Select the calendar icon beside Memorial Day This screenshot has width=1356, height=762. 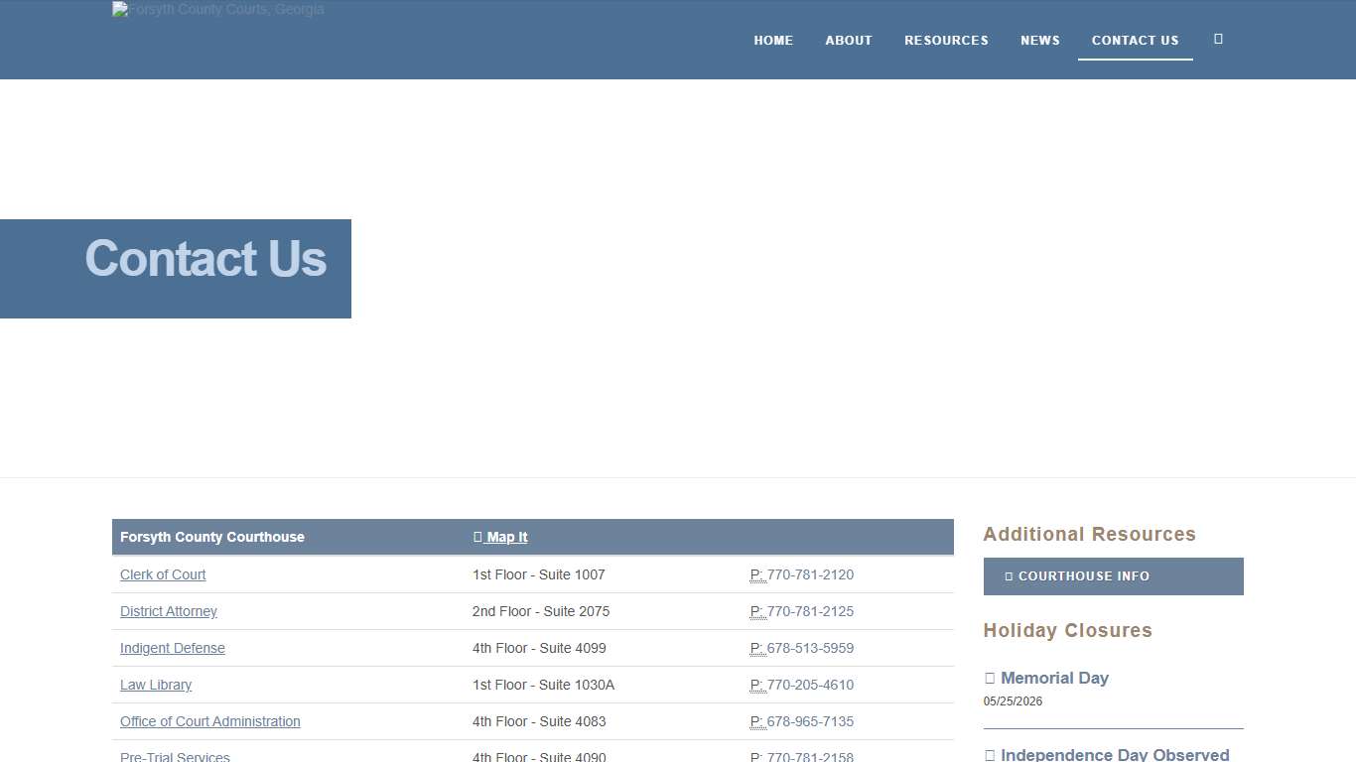(x=990, y=678)
